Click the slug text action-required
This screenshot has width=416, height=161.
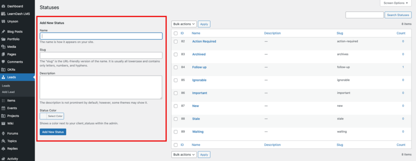pos(348,41)
